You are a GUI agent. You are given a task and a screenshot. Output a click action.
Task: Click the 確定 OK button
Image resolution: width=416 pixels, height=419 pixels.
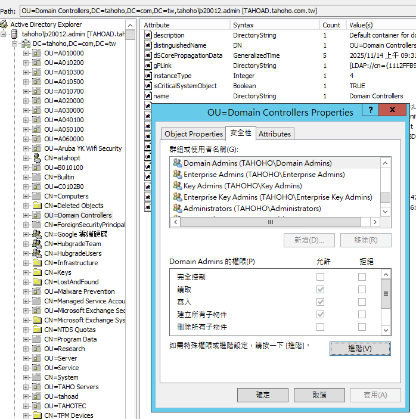tap(262, 395)
